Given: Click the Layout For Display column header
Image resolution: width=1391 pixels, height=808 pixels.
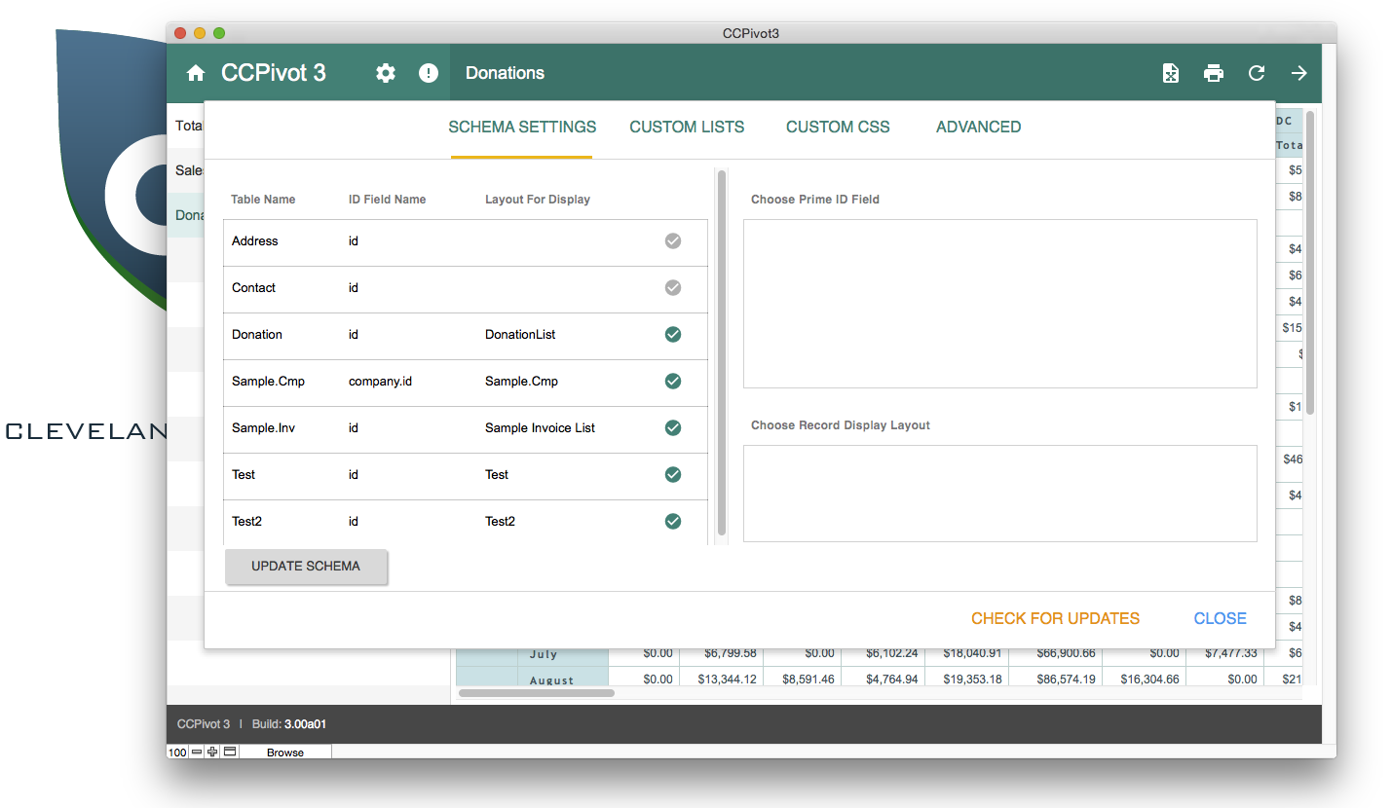Looking at the screenshot, I should pos(538,200).
